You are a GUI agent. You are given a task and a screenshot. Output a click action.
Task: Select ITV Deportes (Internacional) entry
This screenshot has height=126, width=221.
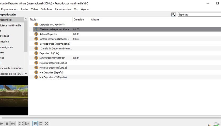pyautogui.click(x=55, y=44)
